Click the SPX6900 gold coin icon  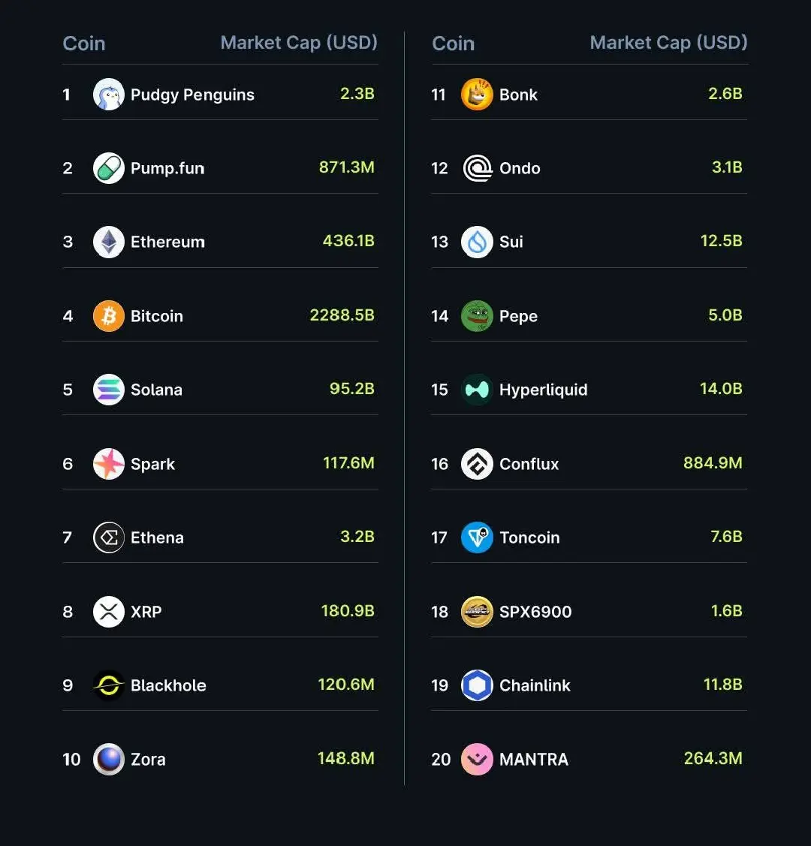tap(477, 612)
